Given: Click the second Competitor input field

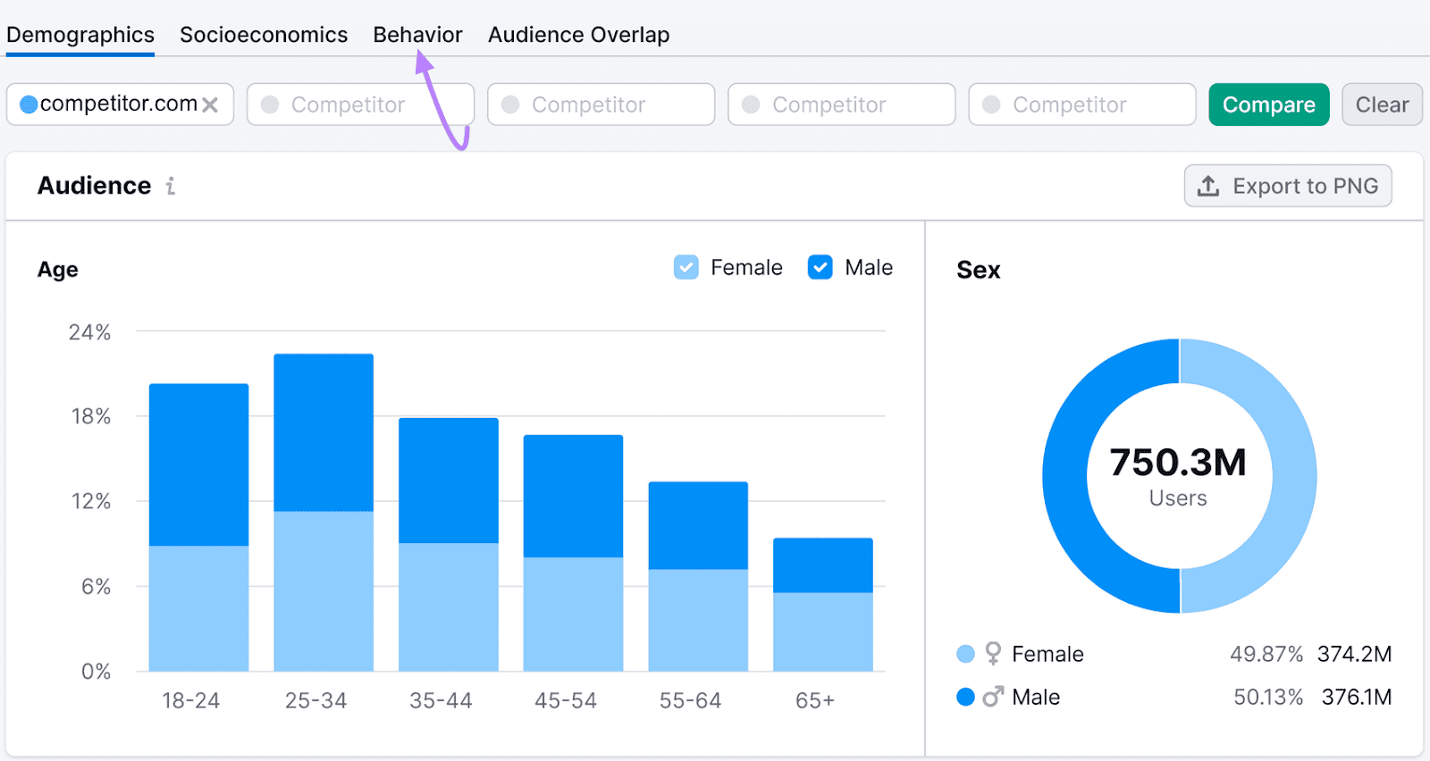Looking at the screenshot, I should coord(601,105).
